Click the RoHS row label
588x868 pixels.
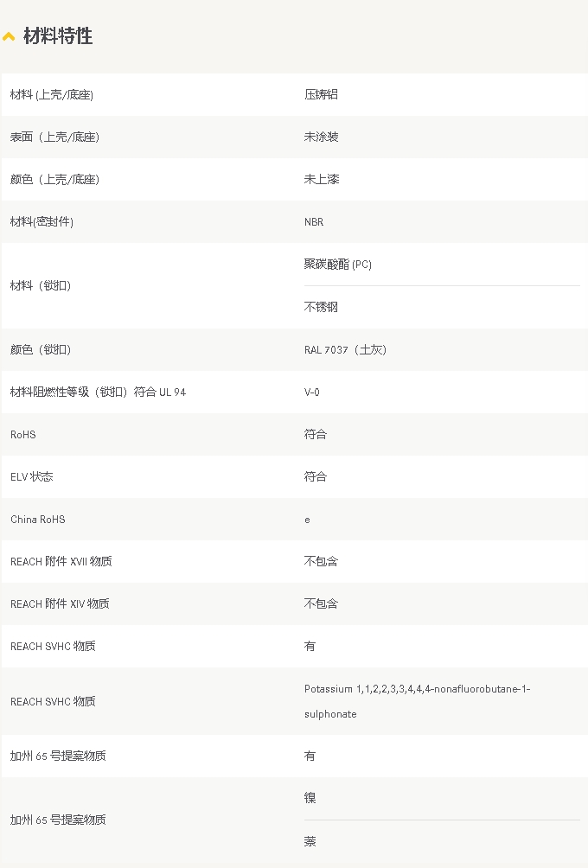pyautogui.click(x=23, y=435)
